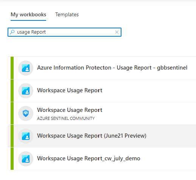Viewport: 196px width, 180px height.
Task: Click the usage Report search field
Action: click(64, 32)
